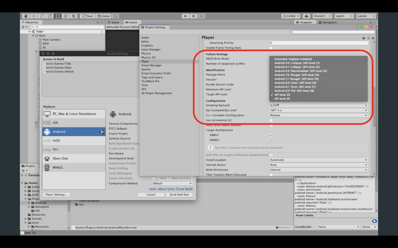398x248 pixels.
Task: Switch to the Inspector tab
Action: tap(304, 22)
